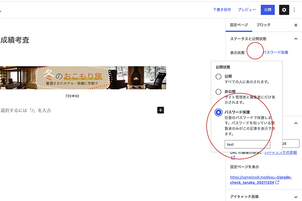Select the 公開 visibility radio button
The width and height of the screenshot is (302, 201).
click(x=218, y=76)
